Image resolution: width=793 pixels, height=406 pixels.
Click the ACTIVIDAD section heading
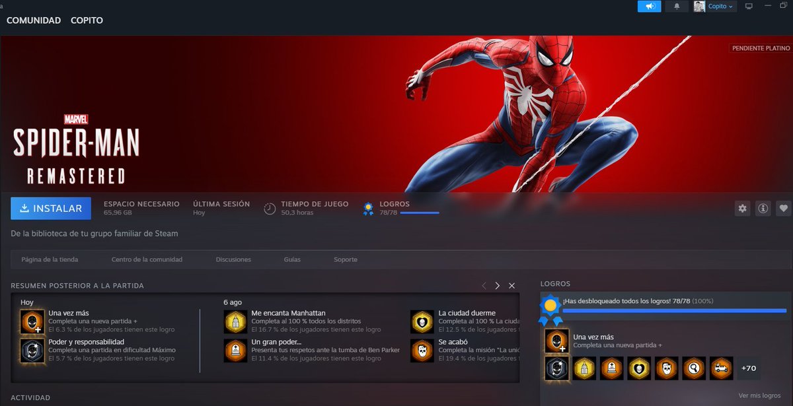[30, 398]
